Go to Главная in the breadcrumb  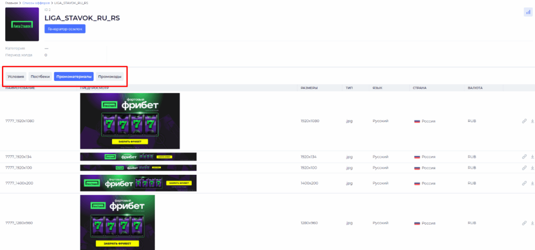click(x=11, y=3)
